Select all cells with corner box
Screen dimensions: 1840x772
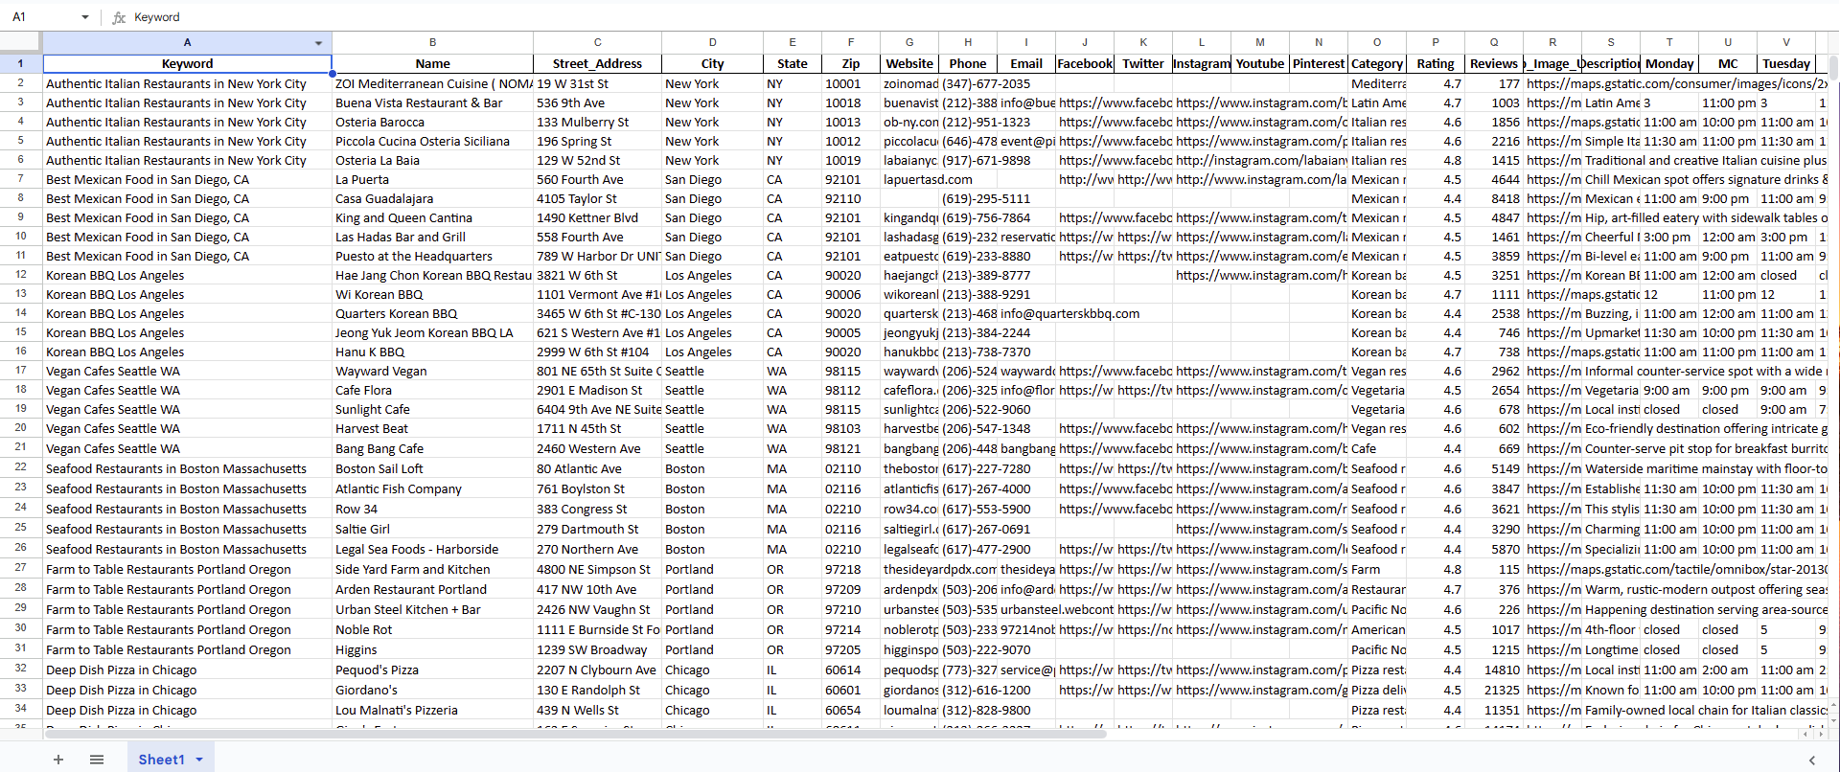click(x=21, y=43)
